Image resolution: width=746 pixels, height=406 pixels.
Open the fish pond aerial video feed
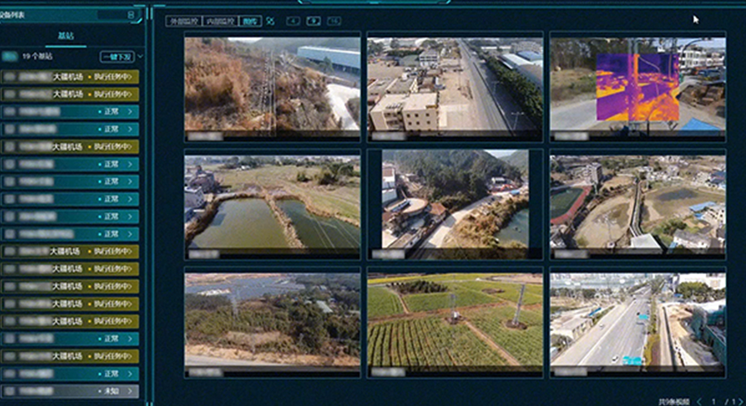tap(272, 204)
